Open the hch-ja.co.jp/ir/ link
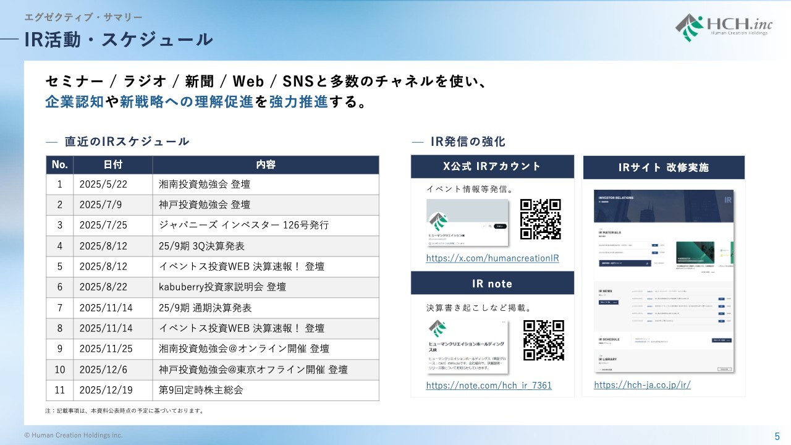Screen dimensions: 791x445 [642, 384]
